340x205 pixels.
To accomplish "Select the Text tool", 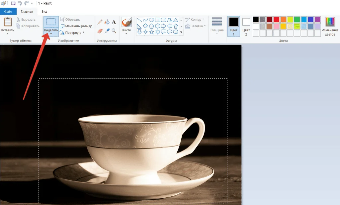I will pos(114,22).
